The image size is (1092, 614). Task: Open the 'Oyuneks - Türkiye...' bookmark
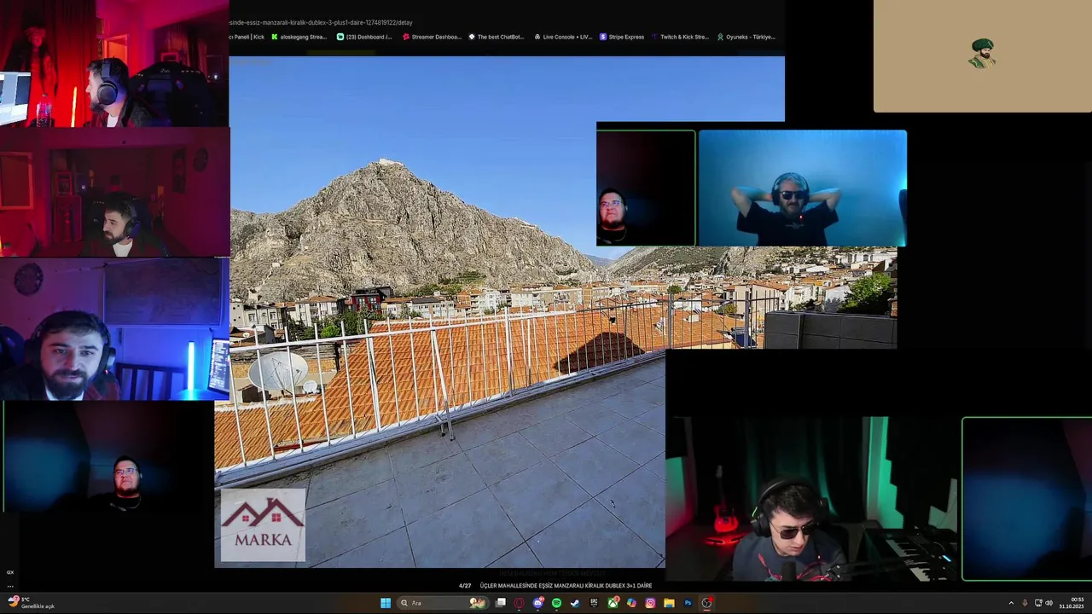746,37
